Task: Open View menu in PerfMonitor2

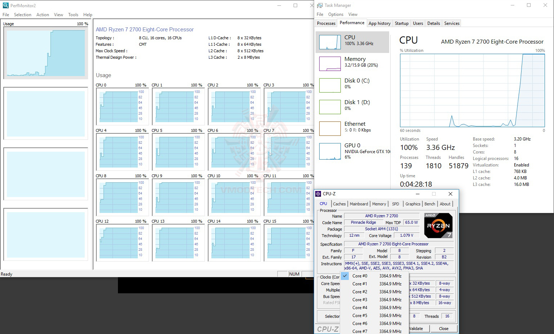Action: 58,15
